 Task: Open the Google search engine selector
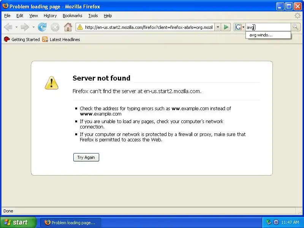tap(240, 27)
